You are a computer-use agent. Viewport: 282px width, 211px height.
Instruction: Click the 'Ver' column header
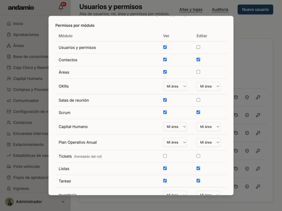166,36
